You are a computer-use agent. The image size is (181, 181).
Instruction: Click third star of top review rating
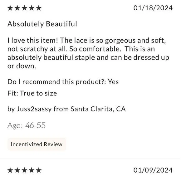point(24,8)
